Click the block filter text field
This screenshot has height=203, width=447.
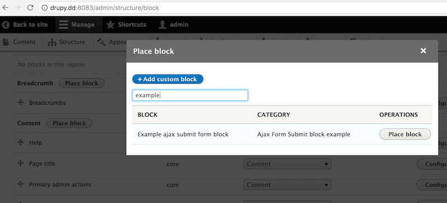pos(190,95)
